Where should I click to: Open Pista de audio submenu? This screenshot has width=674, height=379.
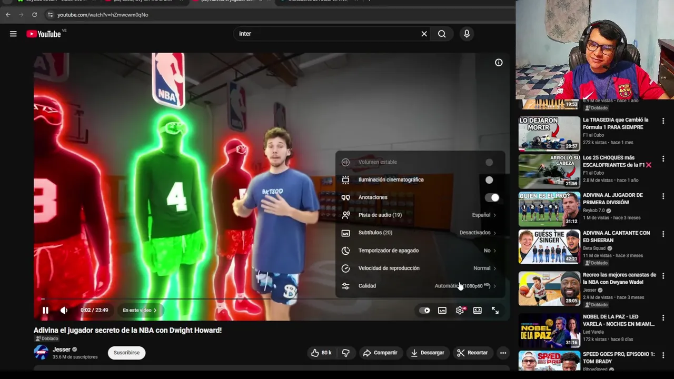click(420, 215)
